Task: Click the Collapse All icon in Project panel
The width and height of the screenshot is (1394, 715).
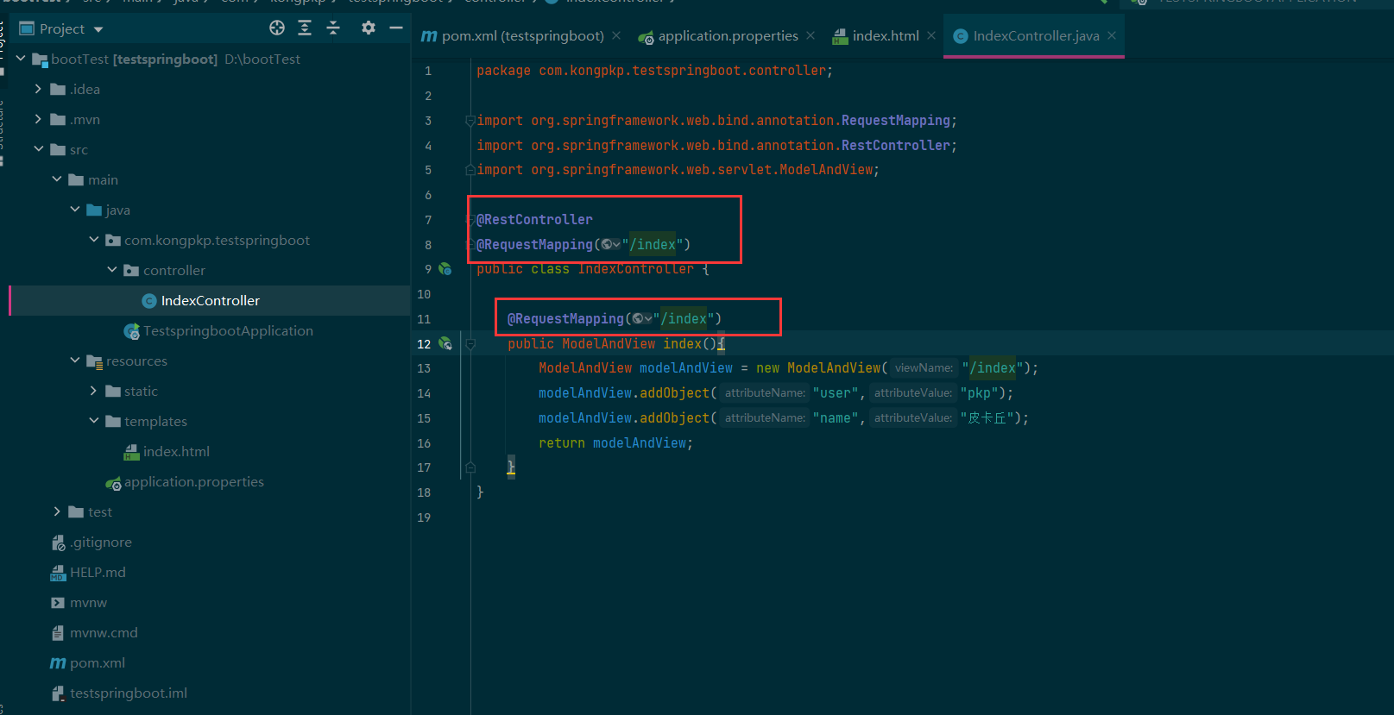Action: [x=333, y=28]
